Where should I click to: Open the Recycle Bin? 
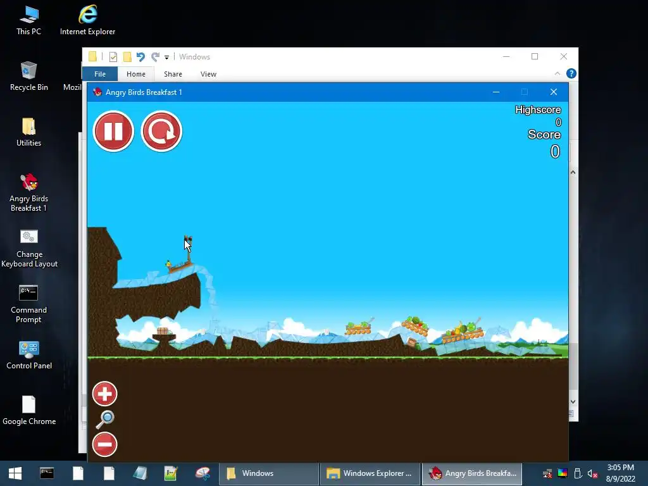coord(29,77)
